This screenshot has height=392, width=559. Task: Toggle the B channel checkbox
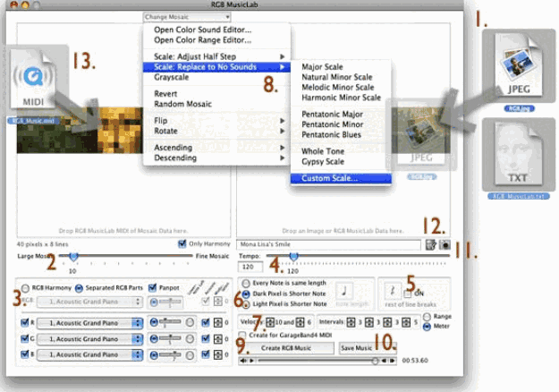click(x=25, y=354)
